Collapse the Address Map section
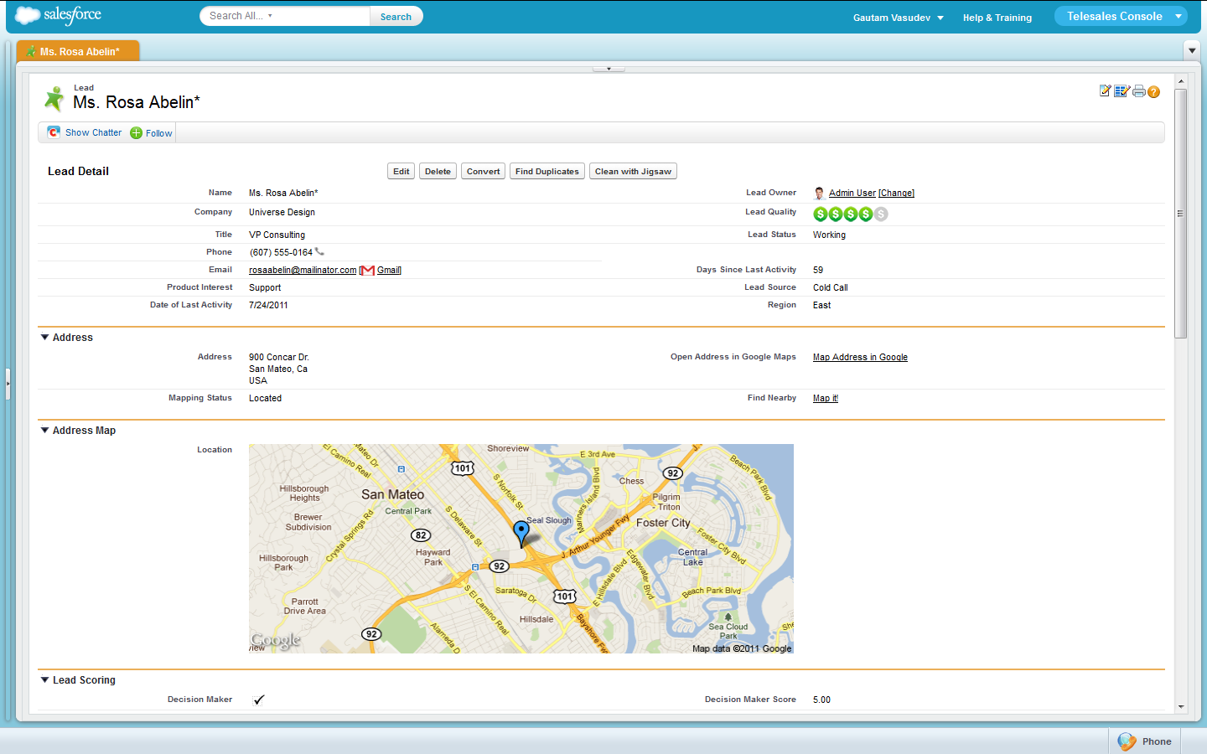Viewport: 1207px width, 754px height. point(45,431)
